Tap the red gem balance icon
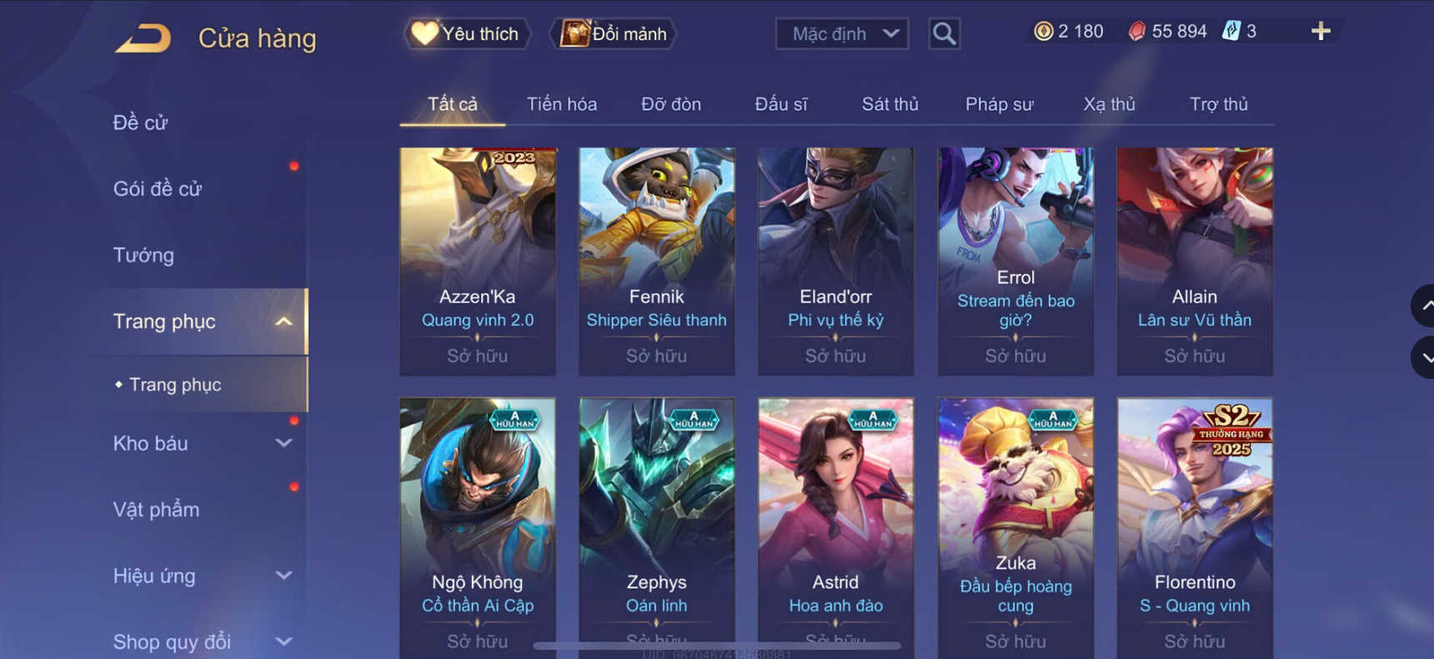Image resolution: width=1434 pixels, height=659 pixels. pos(1136,32)
